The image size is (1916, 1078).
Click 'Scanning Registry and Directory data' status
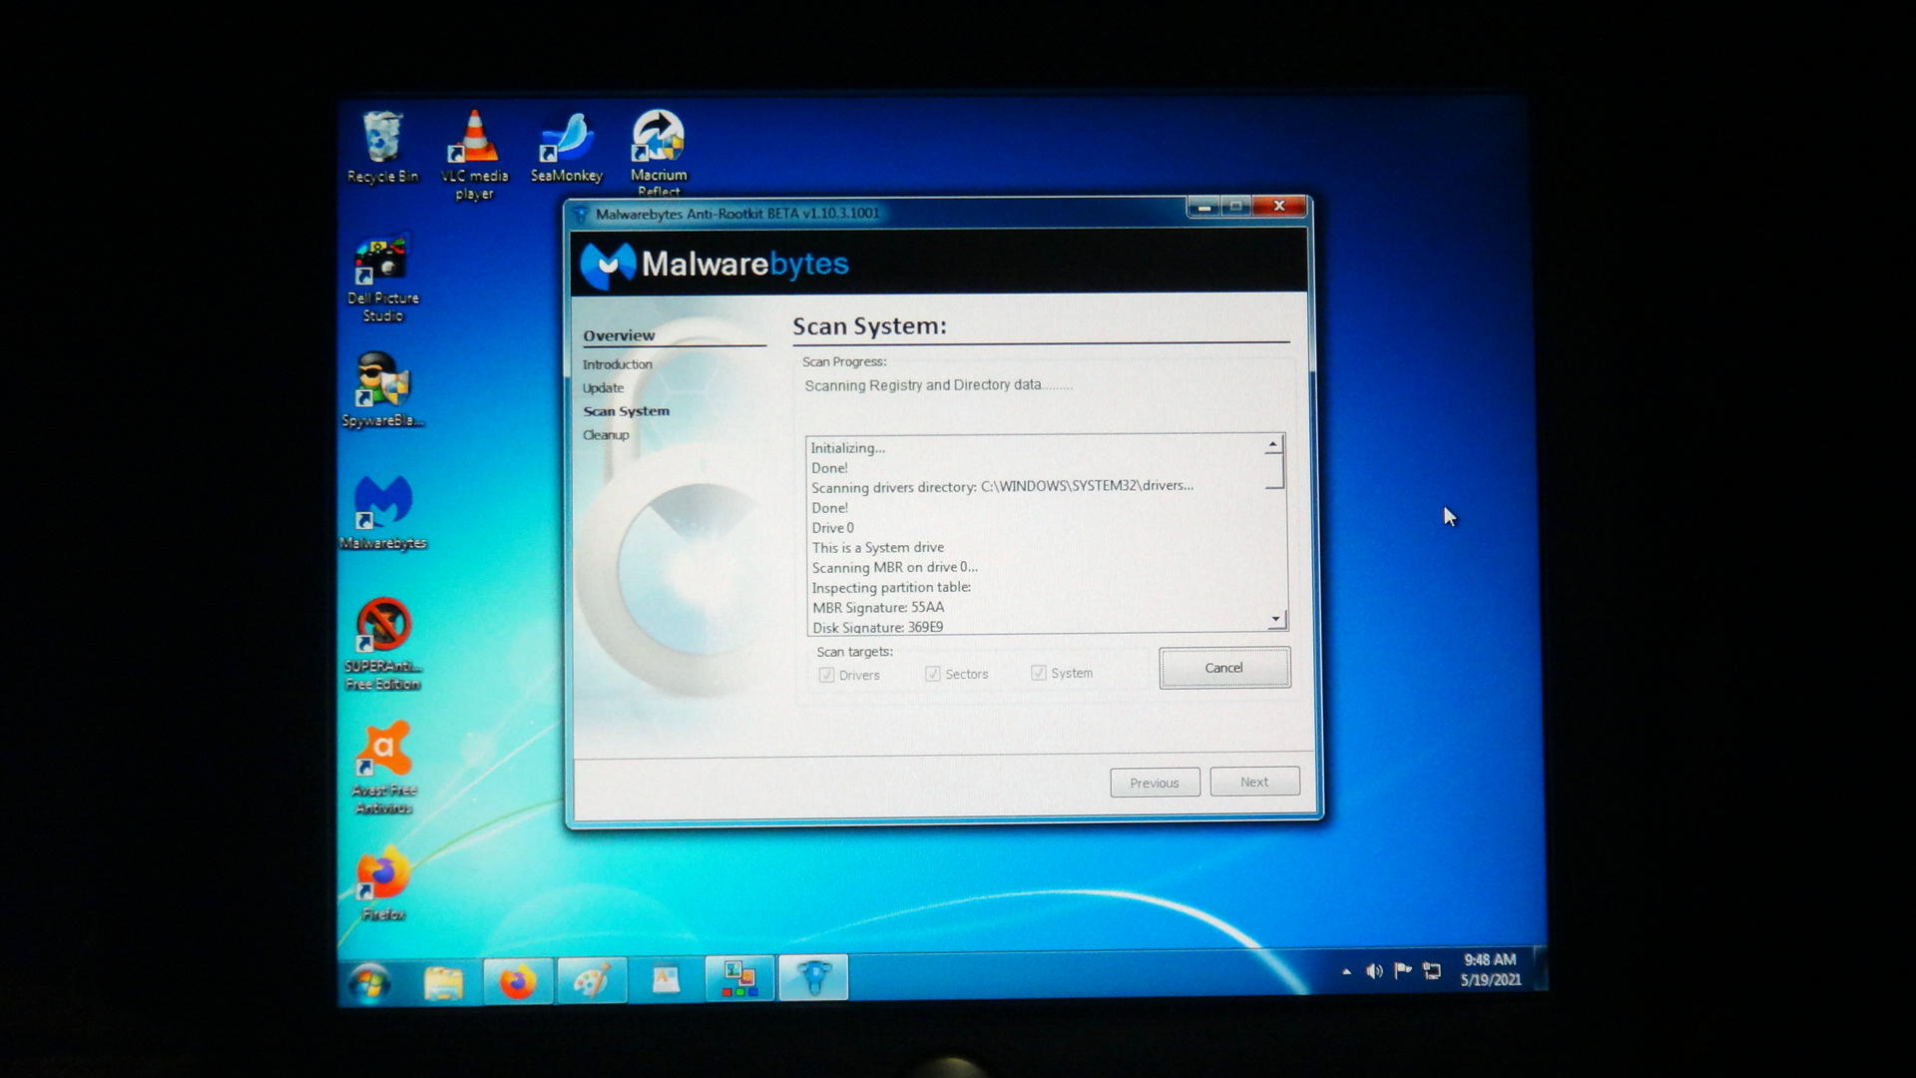[938, 385]
